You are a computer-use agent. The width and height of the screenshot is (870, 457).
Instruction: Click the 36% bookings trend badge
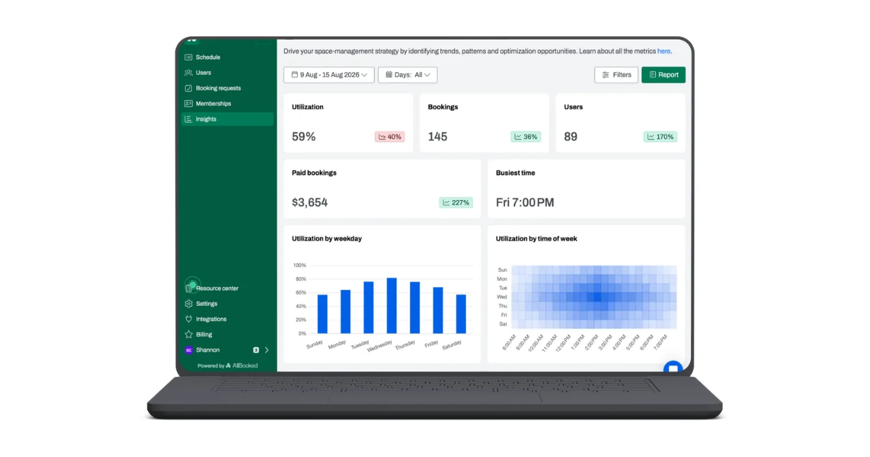(526, 137)
